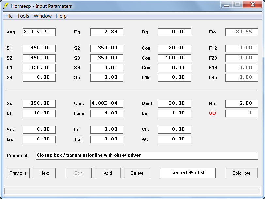Click the Delete record button
Screen dimensions: 265x199
click(x=137, y=173)
